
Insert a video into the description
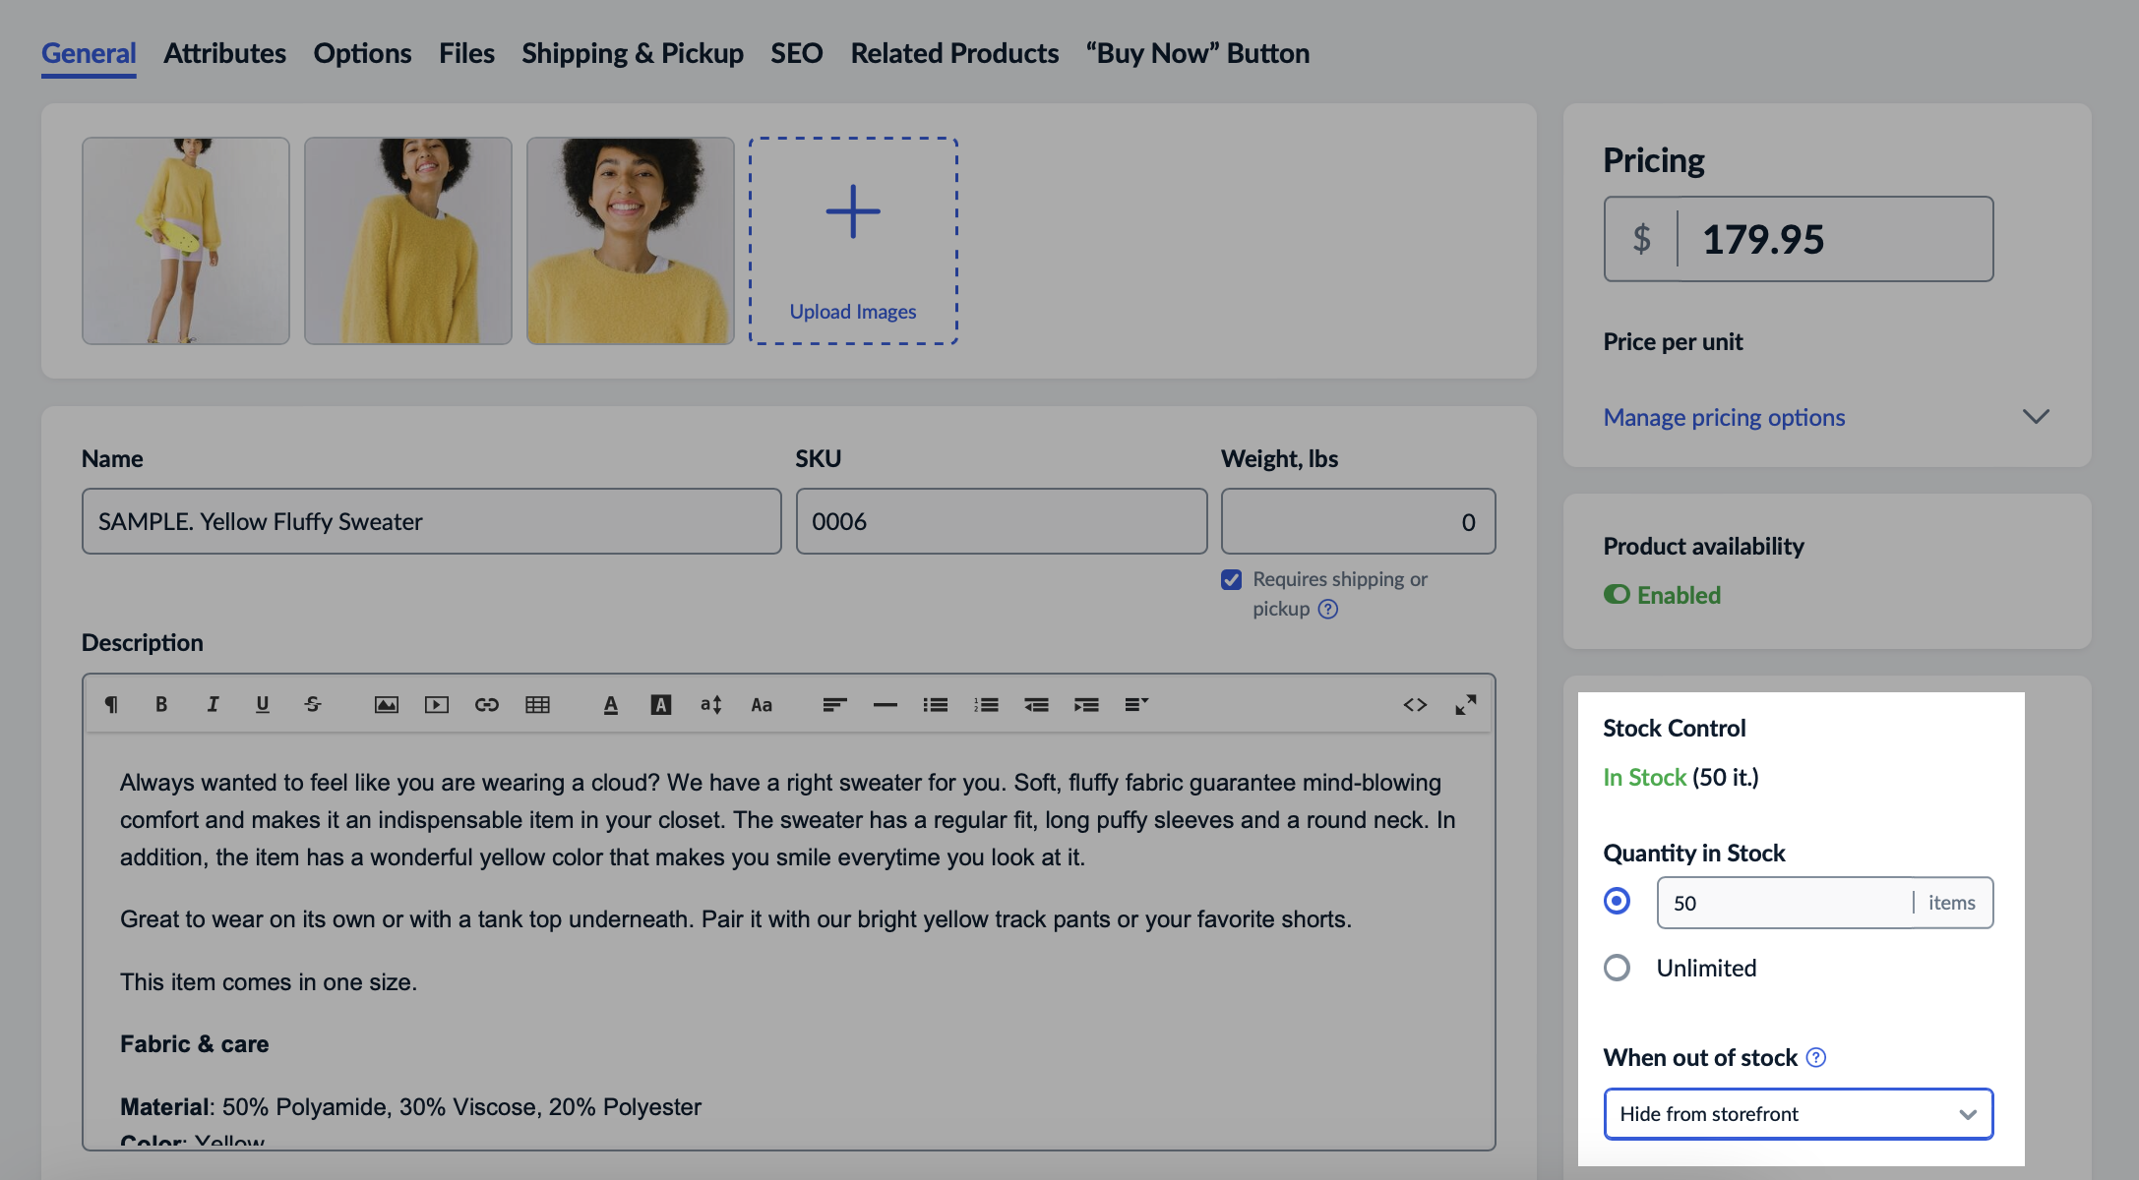(x=436, y=704)
